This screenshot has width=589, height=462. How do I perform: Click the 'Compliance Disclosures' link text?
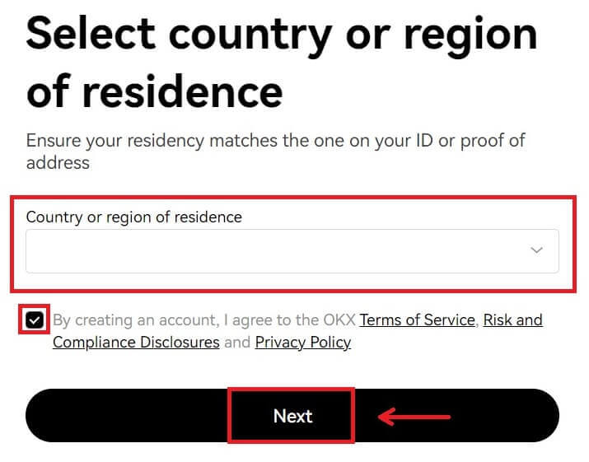(x=136, y=342)
